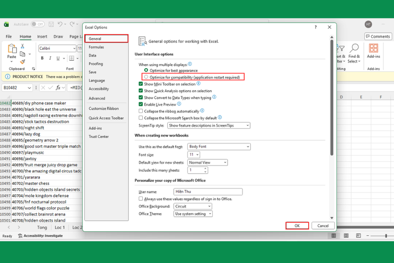Toggle the AutoSave switch
The height and width of the screenshot is (263, 394).
[37, 24]
